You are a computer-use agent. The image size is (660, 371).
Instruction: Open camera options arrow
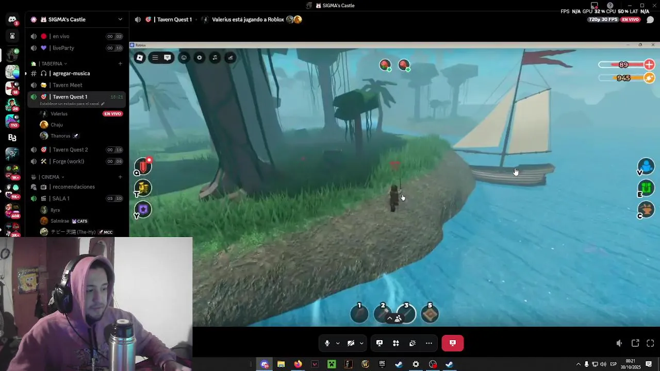click(x=361, y=343)
